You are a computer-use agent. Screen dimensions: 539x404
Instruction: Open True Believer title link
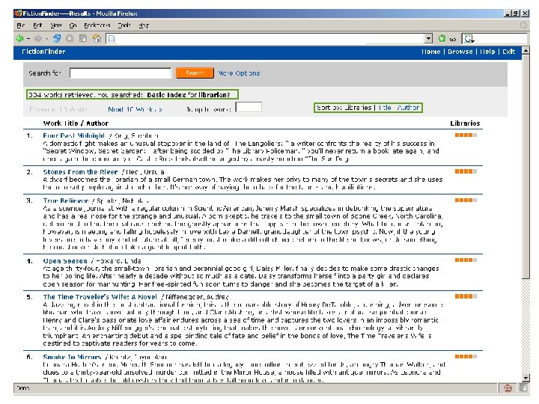(66, 201)
